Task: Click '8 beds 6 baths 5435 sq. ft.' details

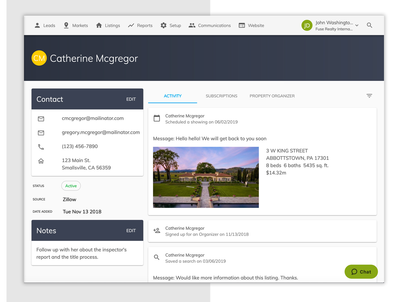Action: pos(297,165)
